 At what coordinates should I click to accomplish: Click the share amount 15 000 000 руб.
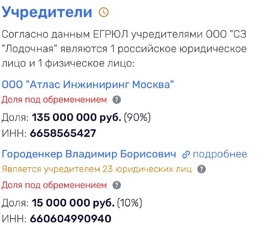73,203
